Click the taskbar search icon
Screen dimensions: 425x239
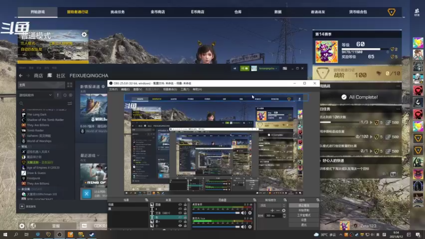click(x=16, y=234)
